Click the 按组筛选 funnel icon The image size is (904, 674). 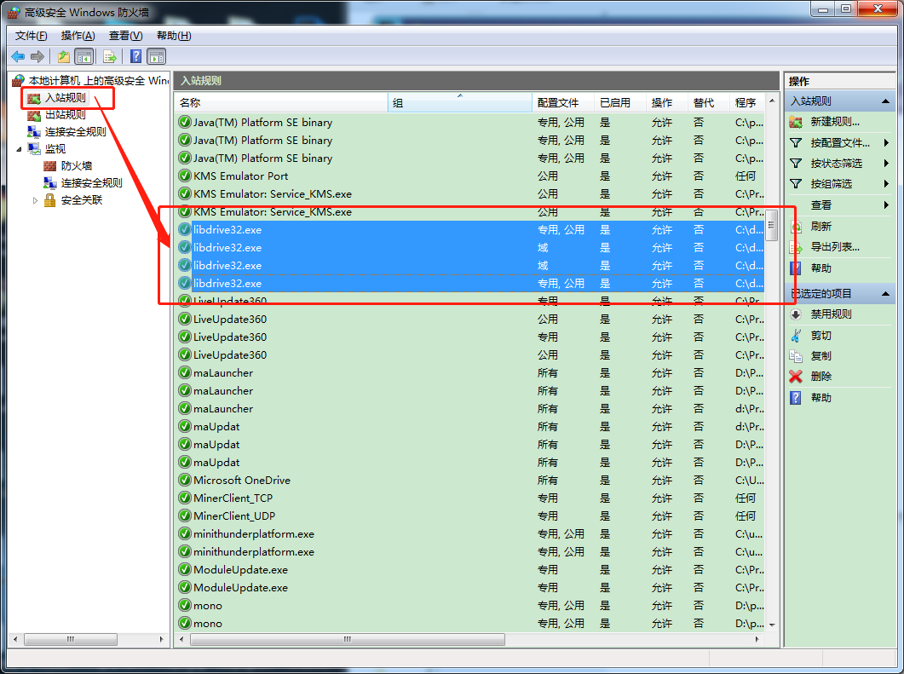[796, 184]
